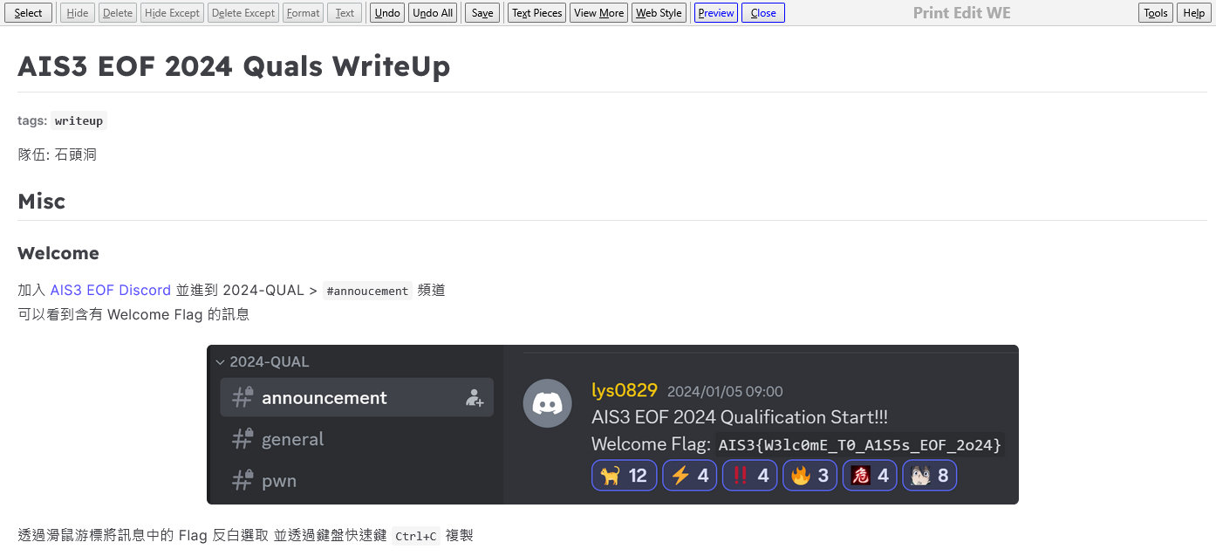This screenshot has width=1216, height=556.
Task: Open the Help menu
Action: coord(1193,13)
